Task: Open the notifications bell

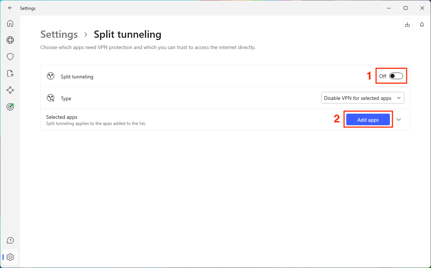Action: pos(422,24)
